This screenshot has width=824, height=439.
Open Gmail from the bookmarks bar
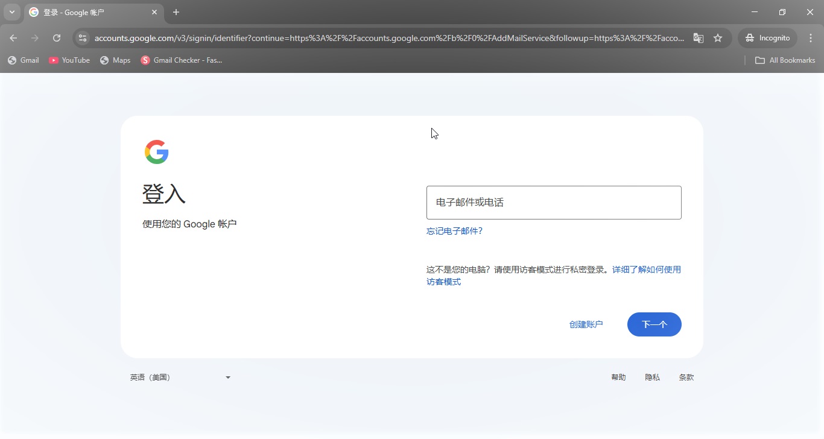tap(23, 60)
